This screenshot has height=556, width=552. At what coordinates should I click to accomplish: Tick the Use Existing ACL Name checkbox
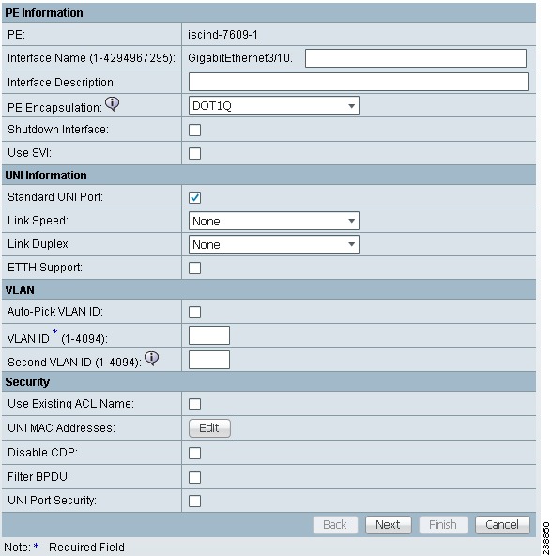(x=194, y=404)
